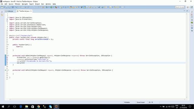
Task: Click the Search flashlight toolbar icon
Action: point(77,7)
